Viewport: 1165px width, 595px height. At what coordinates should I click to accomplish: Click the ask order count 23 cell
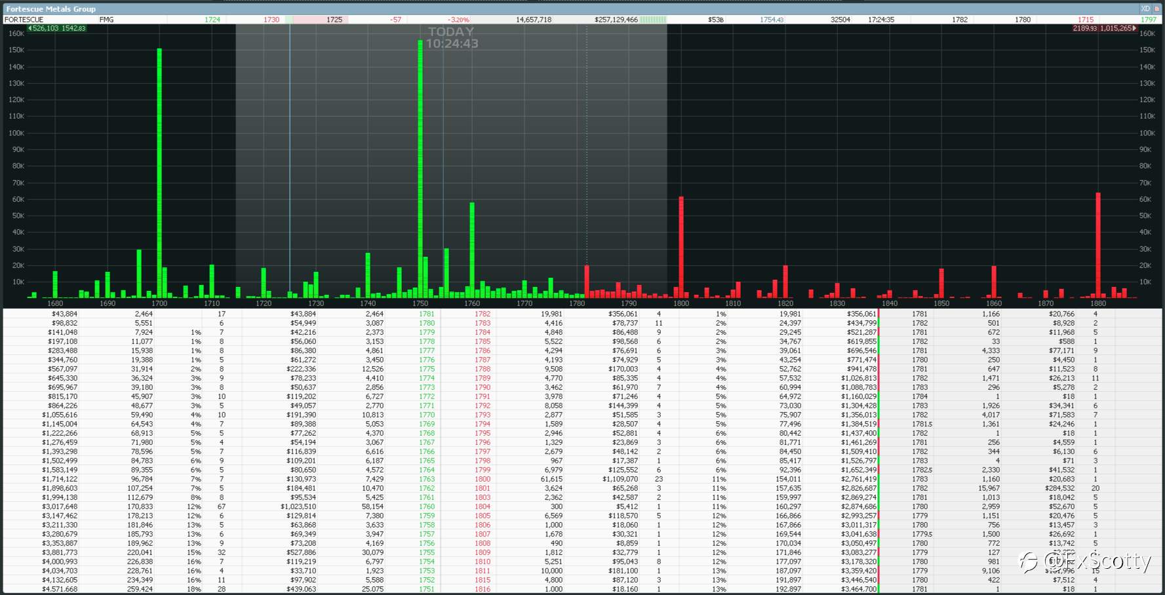click(659, 479)
